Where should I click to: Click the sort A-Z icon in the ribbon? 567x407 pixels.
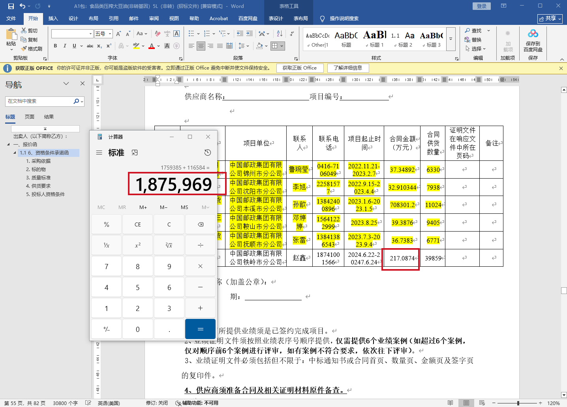(280, 34)
